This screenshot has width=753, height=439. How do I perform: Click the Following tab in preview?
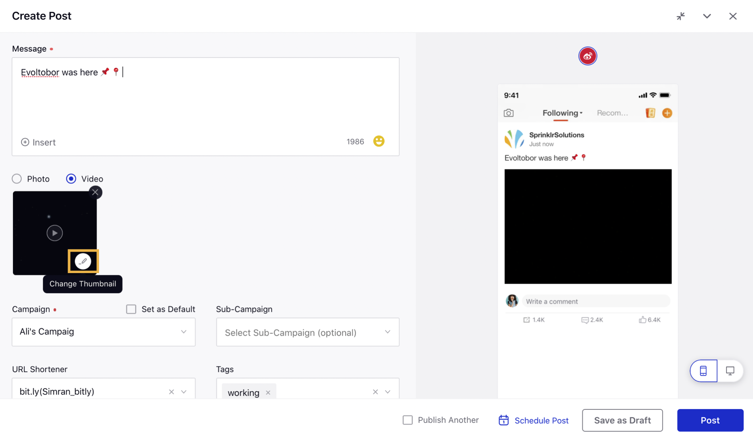coord(561,112)
